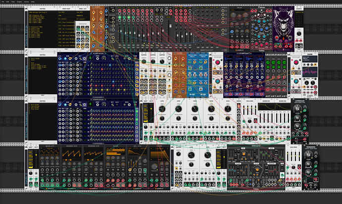Click the top-row NOTES module title
The image size is (342, 204).
click(43, 9)
